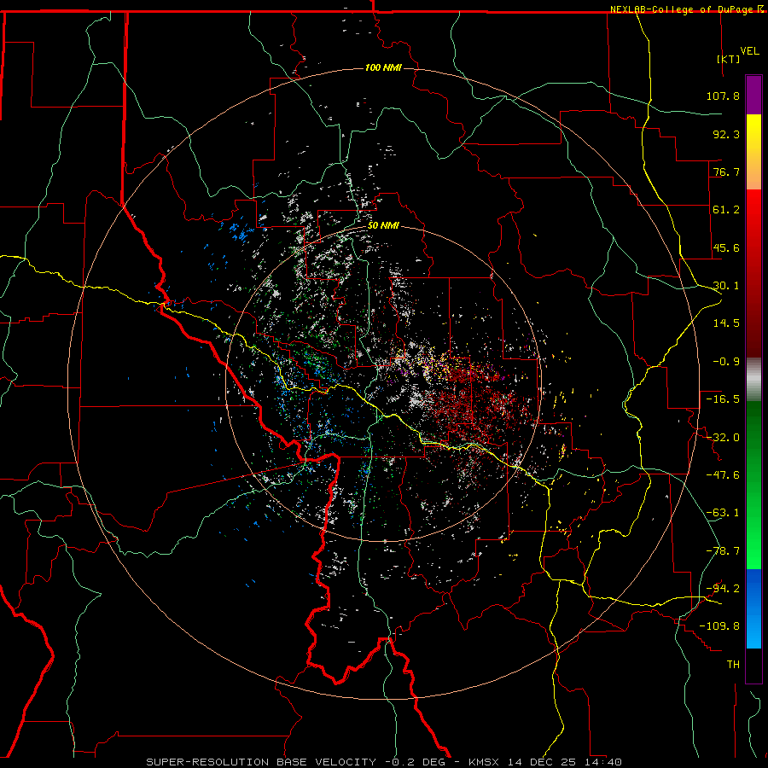Click the -0.9 velocity scale value
Screen dimensions: 768x768
726,362
